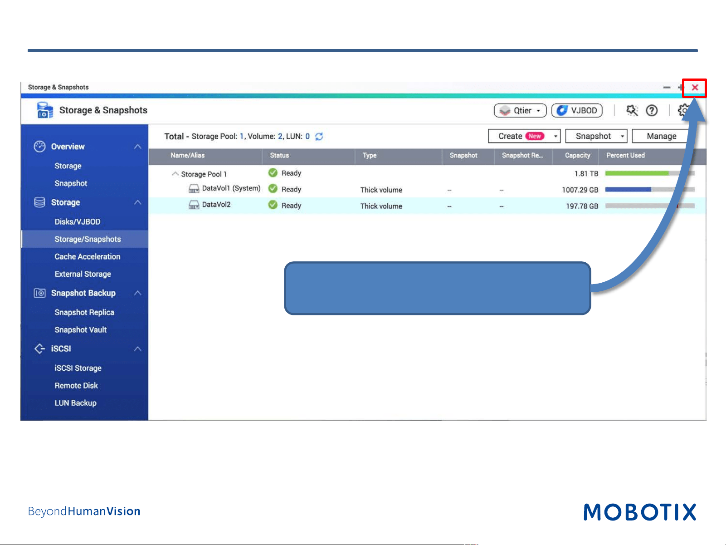
Task: Open the Qtier dropdown
Action: (520, 111)
